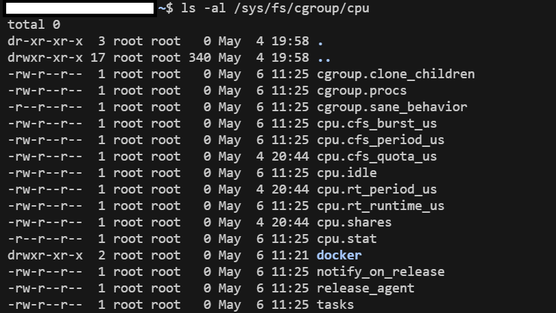Click the docker directory name

coord(339,255)
